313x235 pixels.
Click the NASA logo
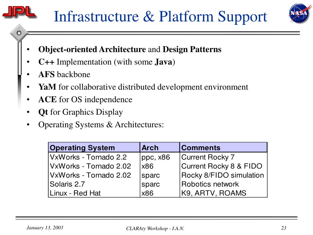(300, 13)
